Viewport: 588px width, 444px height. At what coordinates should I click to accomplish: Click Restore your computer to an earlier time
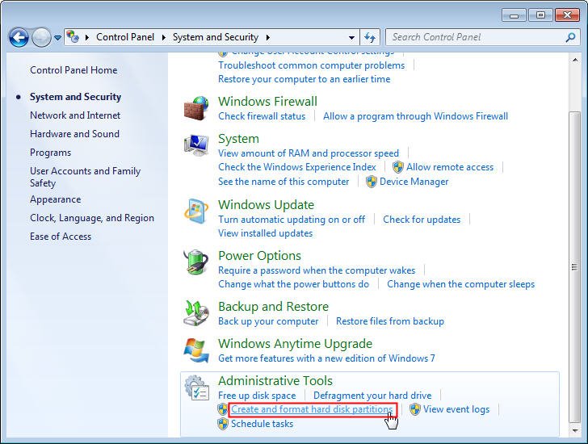point(304,79)
